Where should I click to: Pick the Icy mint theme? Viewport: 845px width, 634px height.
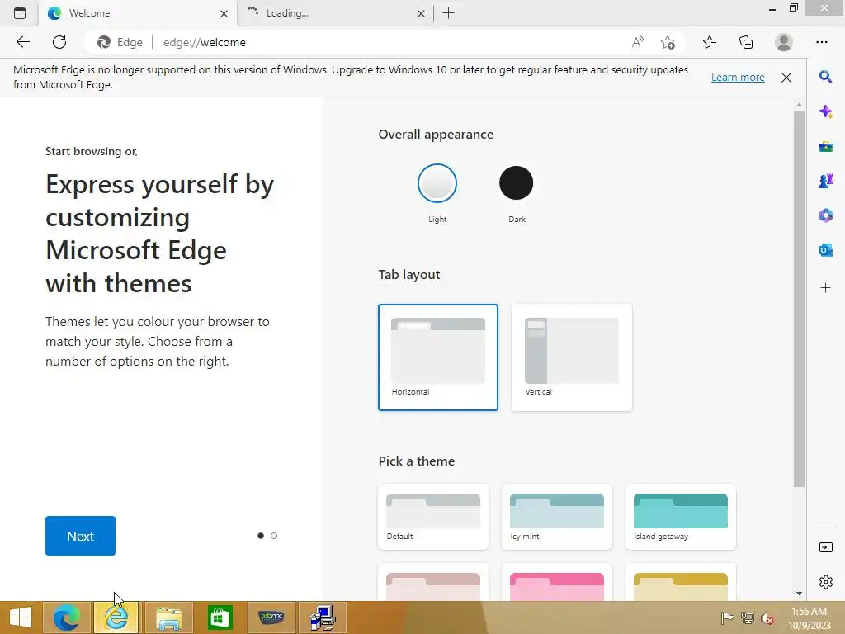point(557,517)
